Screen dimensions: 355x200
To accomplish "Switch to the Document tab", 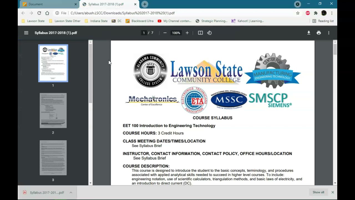I will (50, 4).
